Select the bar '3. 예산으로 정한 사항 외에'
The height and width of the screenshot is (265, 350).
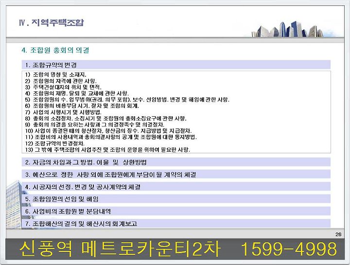[x=176, y=175]
